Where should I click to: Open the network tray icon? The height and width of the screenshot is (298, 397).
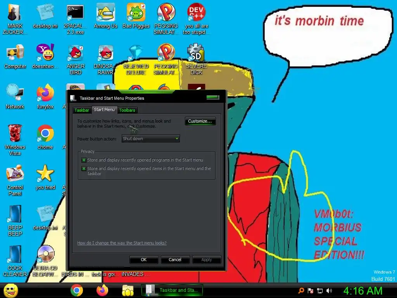pyautogui.click(x=320, y=291)
